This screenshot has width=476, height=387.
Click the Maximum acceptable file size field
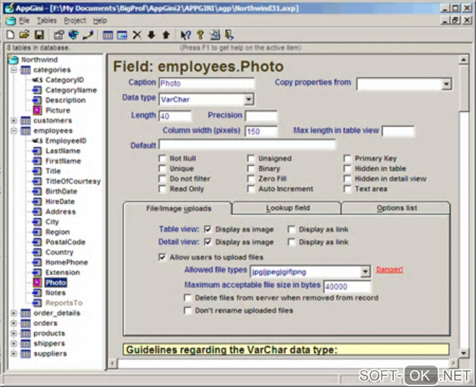pyautogui.click(x=347, y=287)
